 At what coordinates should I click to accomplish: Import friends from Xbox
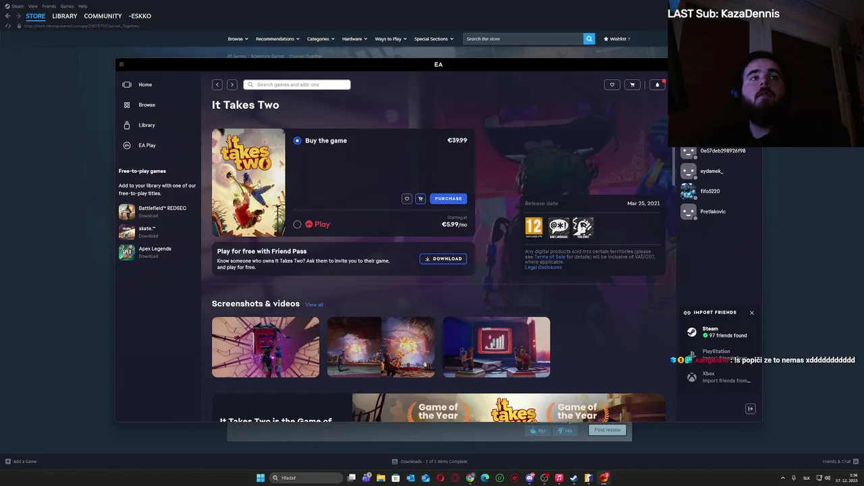pyautogui.click(x=719, y=377)
